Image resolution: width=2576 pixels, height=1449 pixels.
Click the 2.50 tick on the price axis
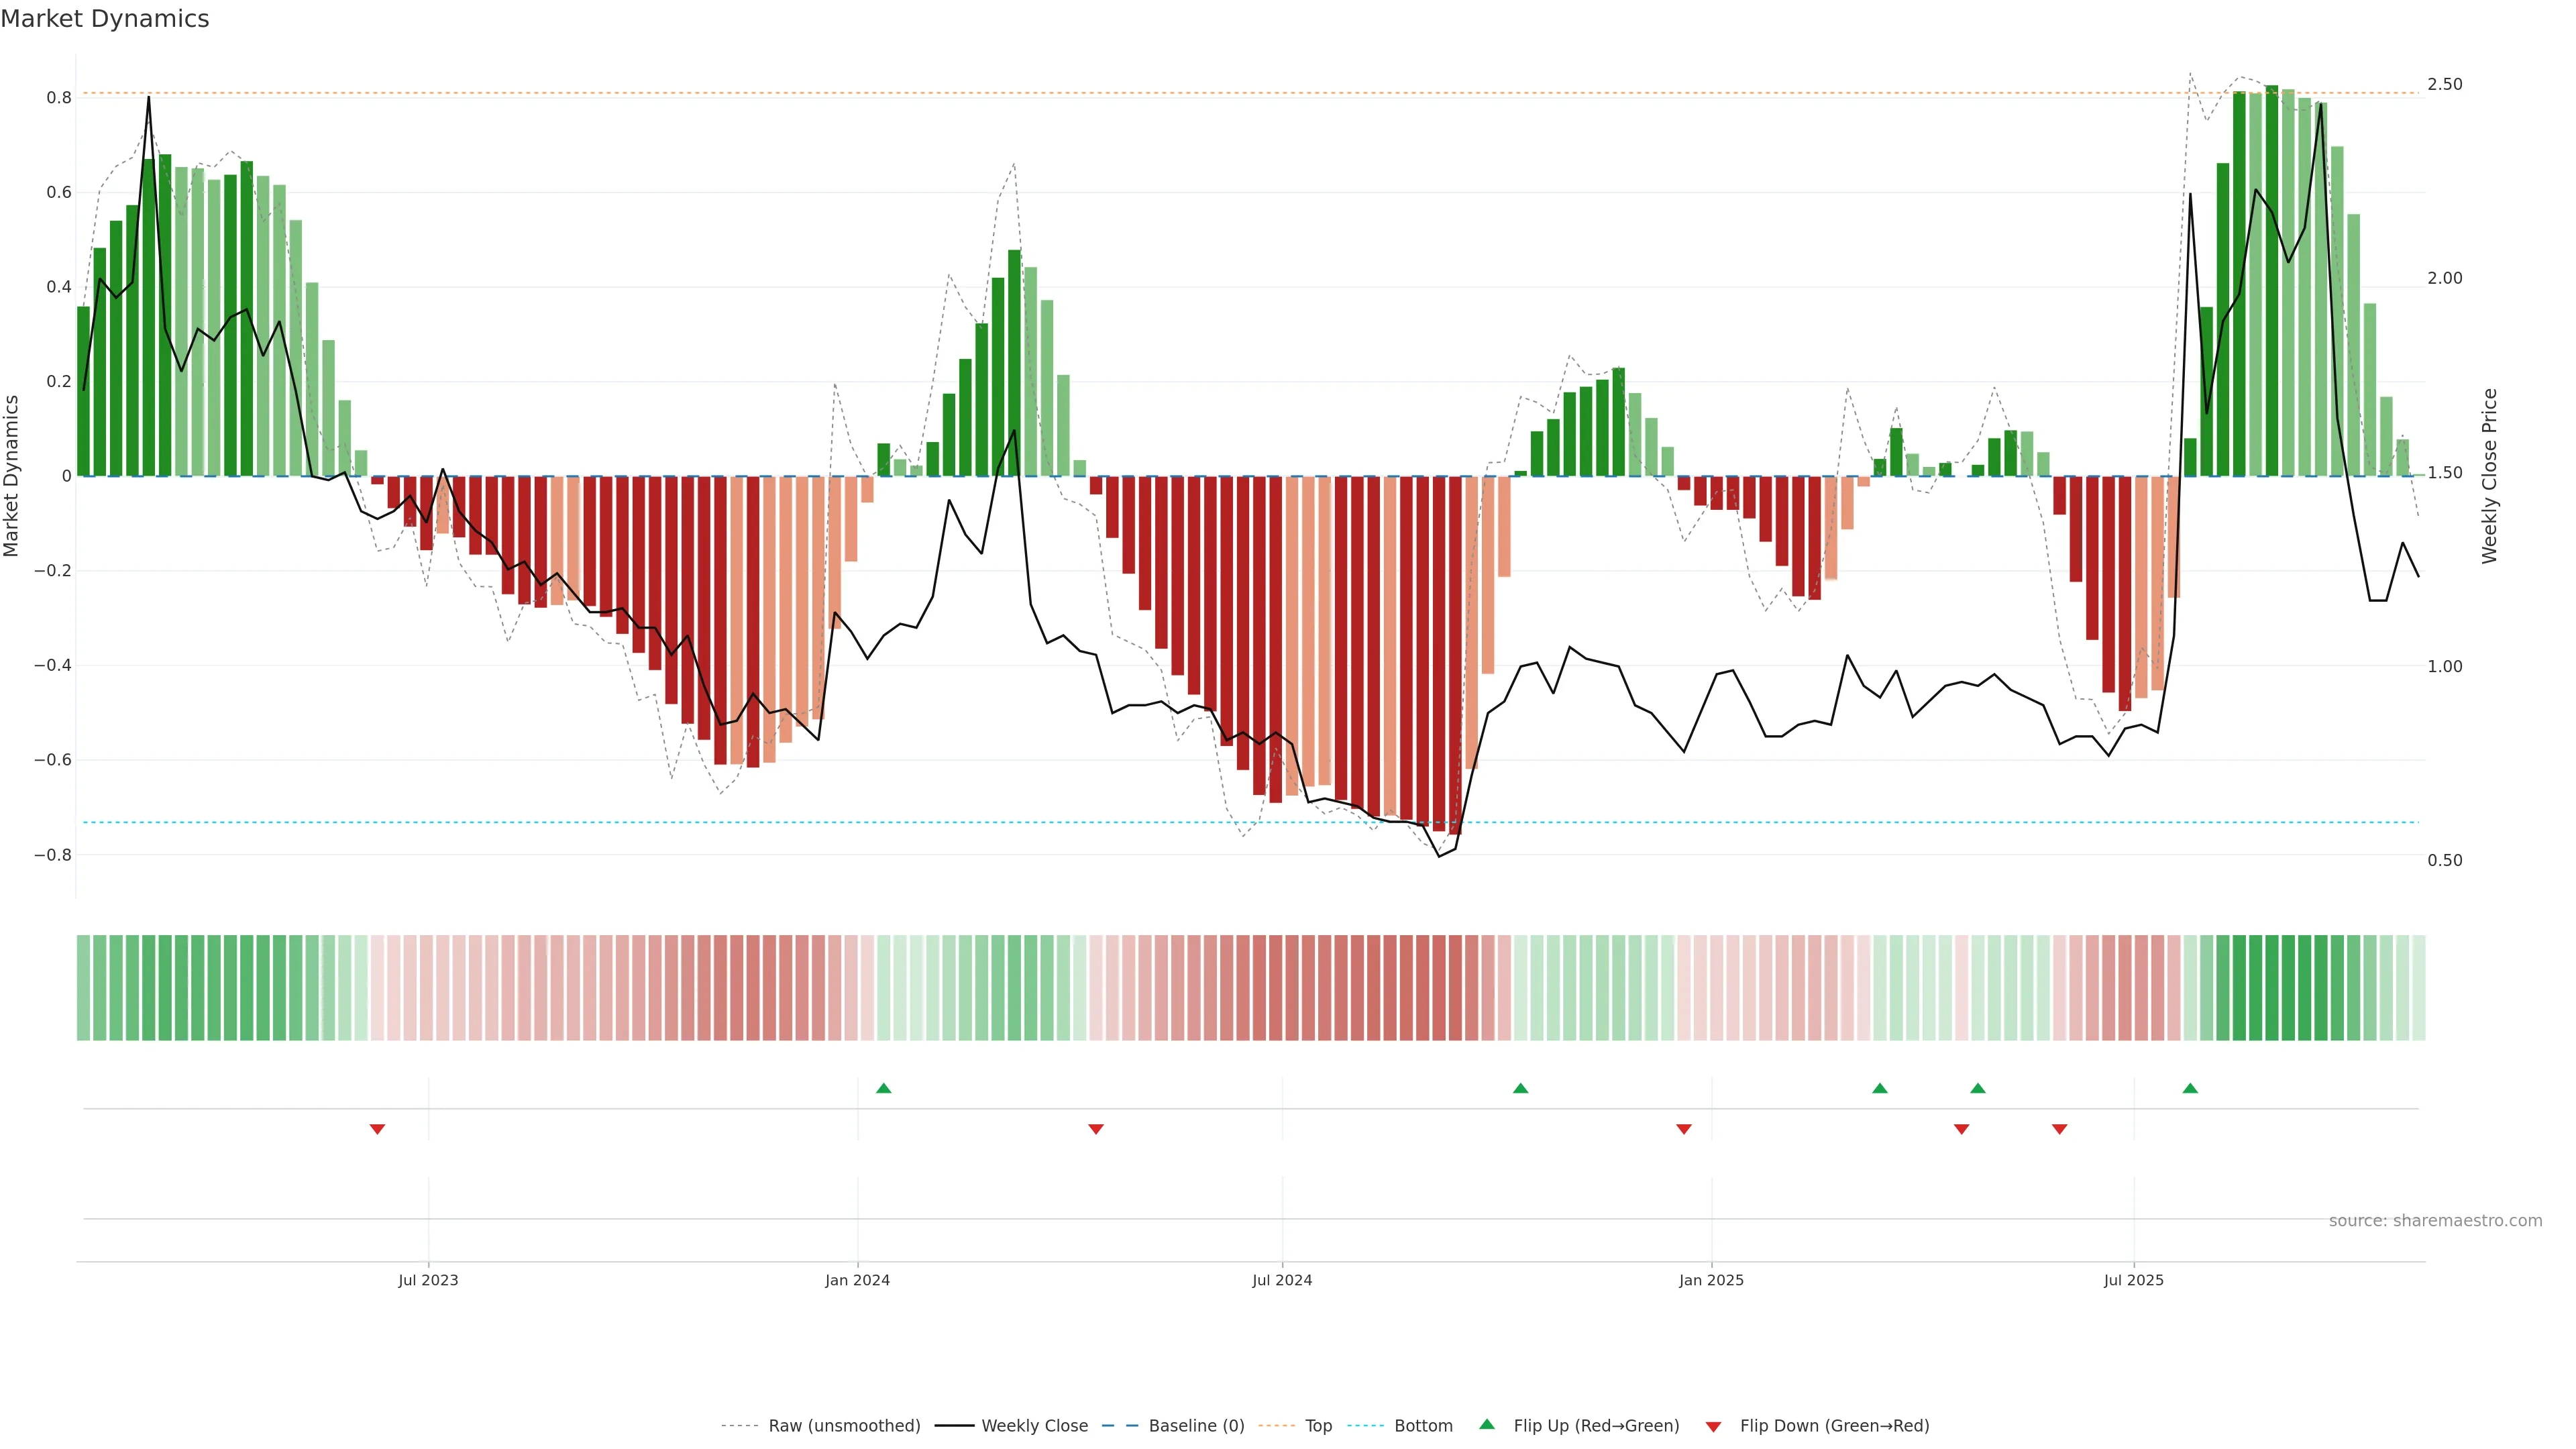(2444, 84)
